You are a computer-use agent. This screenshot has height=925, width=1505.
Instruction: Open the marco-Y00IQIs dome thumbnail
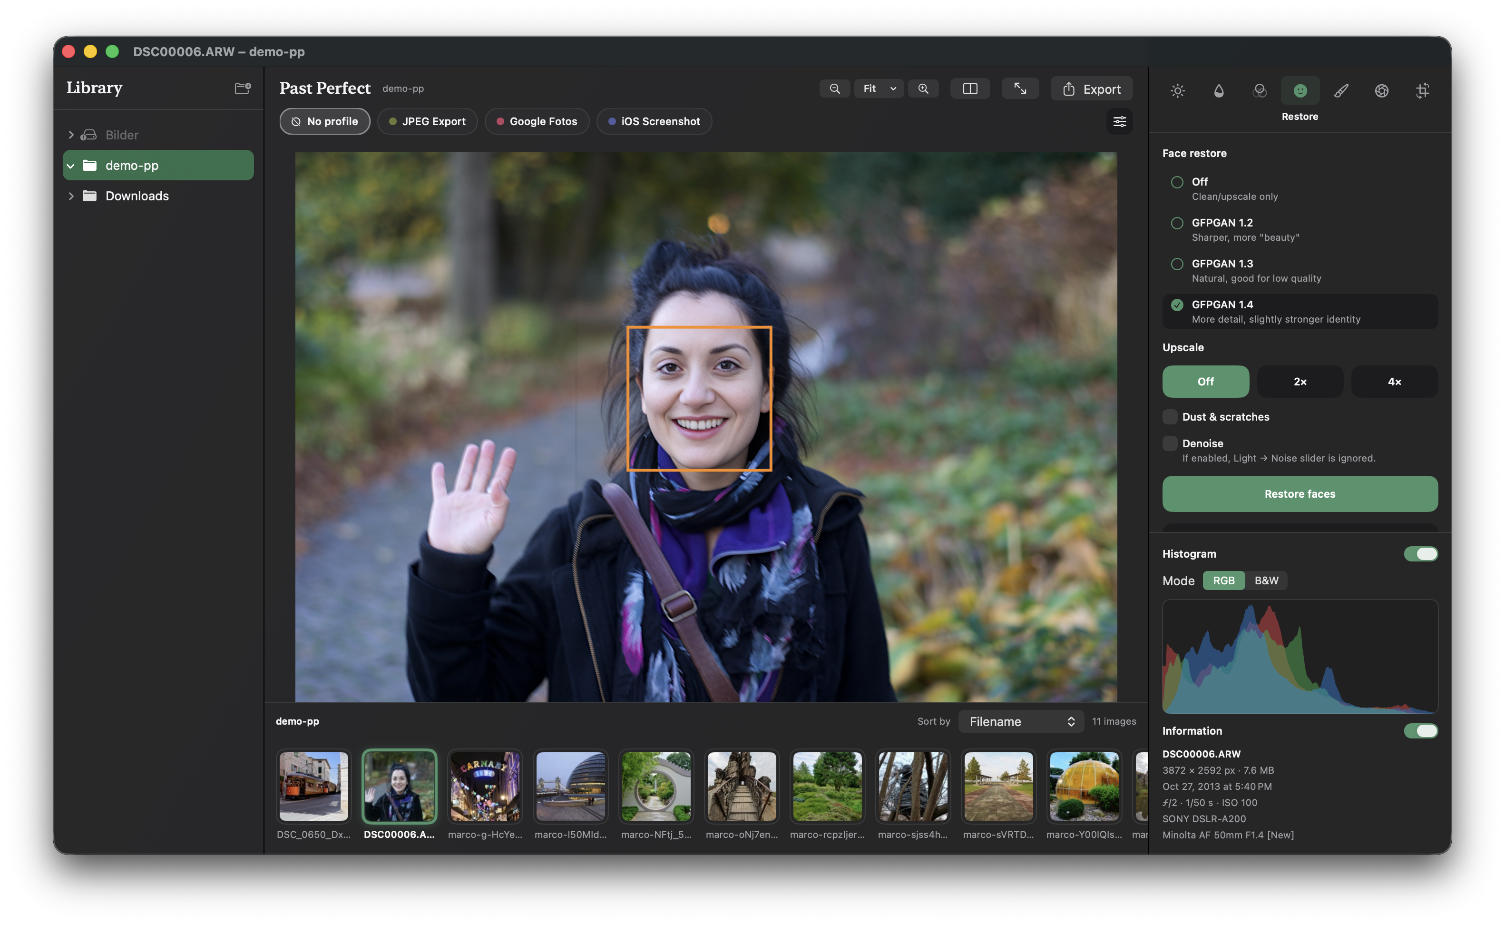click(1084, 786)
